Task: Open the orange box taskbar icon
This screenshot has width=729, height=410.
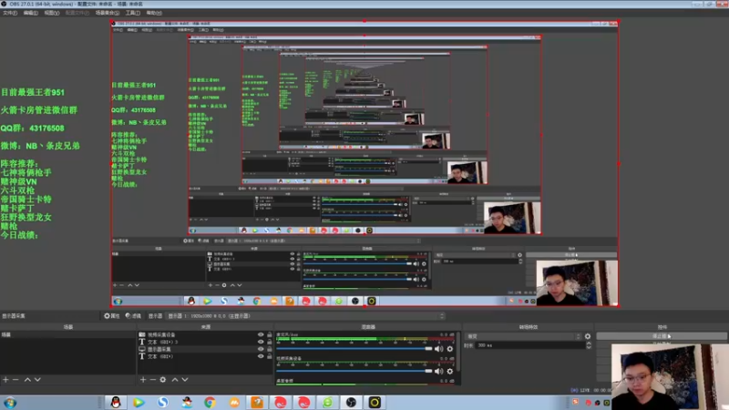Action: (x=257, y=403)
